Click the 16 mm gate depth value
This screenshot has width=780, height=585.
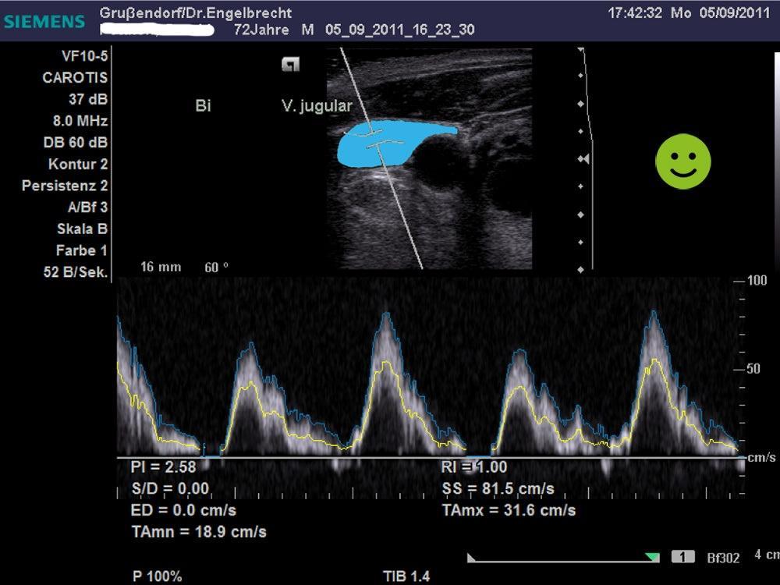(x=161, y=267)
